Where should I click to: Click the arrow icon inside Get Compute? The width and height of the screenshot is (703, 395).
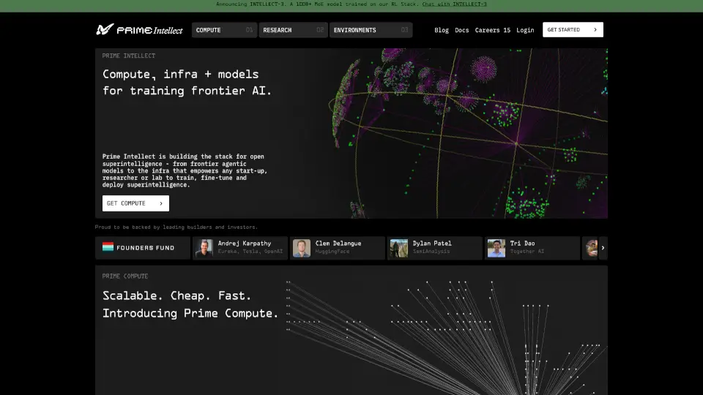pyautogui.click(x=160, y=203)
